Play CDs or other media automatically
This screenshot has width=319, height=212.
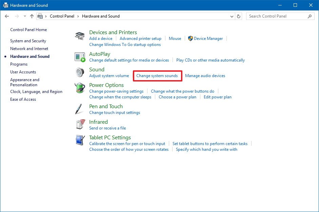211,60
